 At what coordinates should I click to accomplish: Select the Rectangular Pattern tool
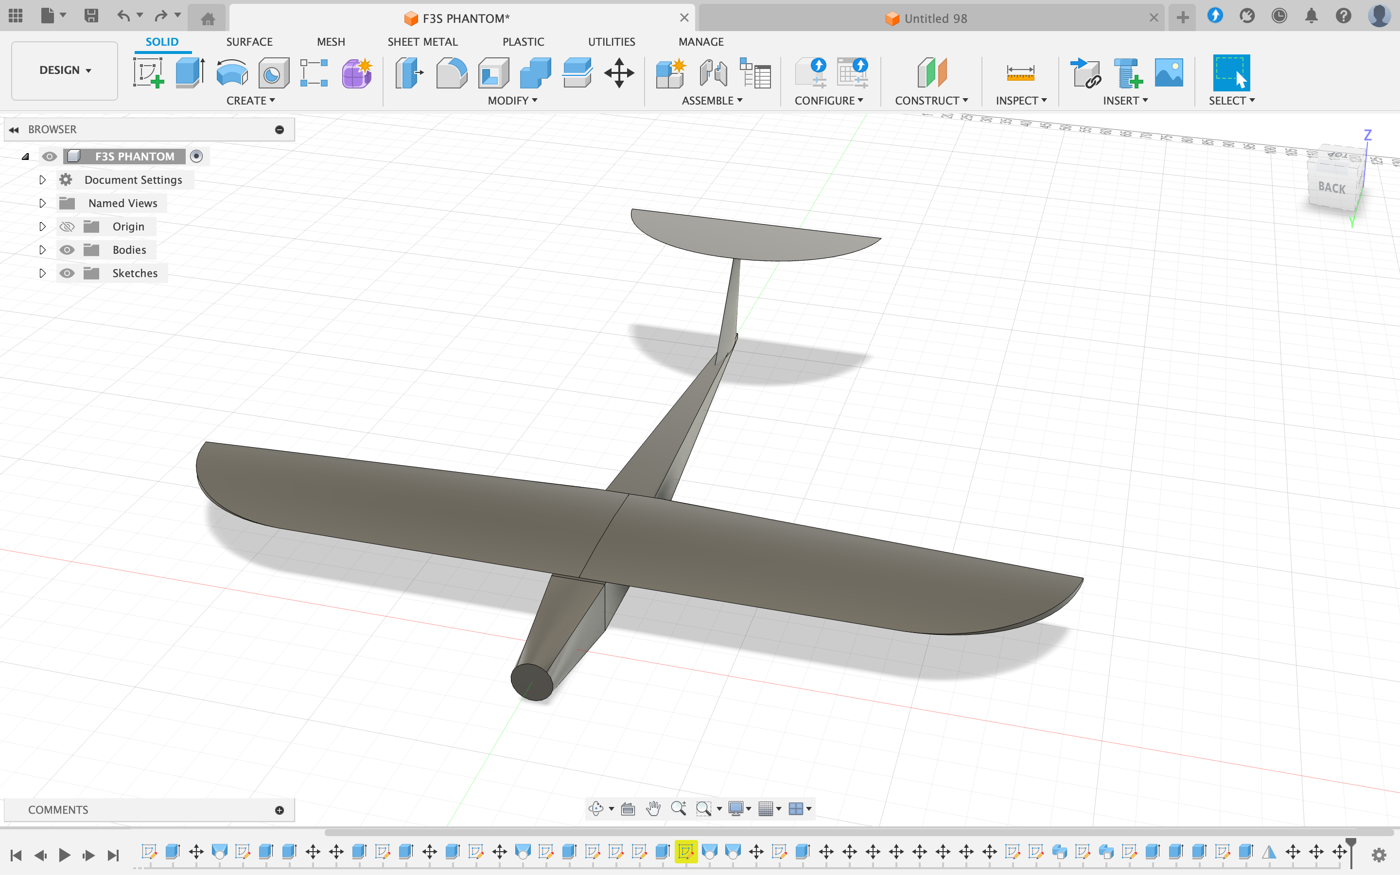point(314,73)
